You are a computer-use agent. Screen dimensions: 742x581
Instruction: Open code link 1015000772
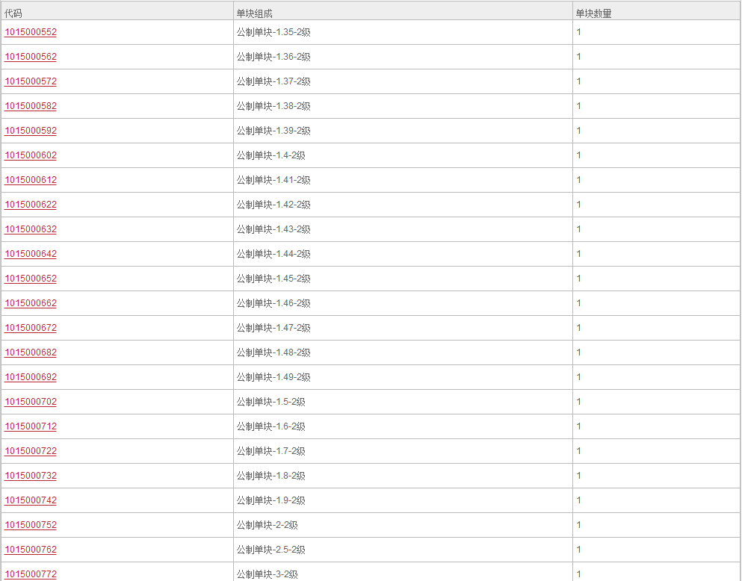pyautogui.click(x=31, y=574)
